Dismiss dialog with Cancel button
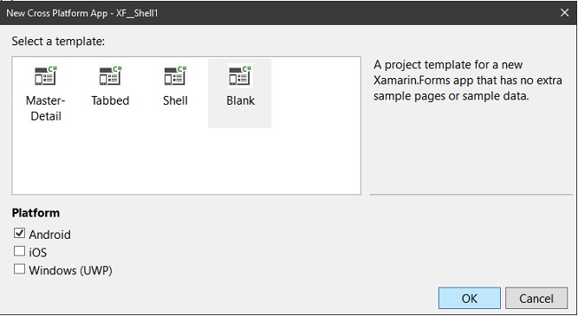Viewport: 578px width, 316px height. coord(536,298)
